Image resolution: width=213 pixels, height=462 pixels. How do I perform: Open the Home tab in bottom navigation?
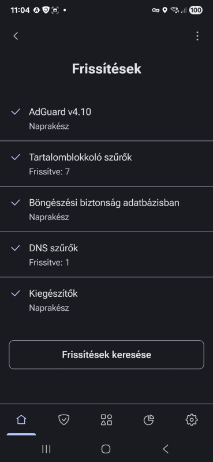(21, 420)
